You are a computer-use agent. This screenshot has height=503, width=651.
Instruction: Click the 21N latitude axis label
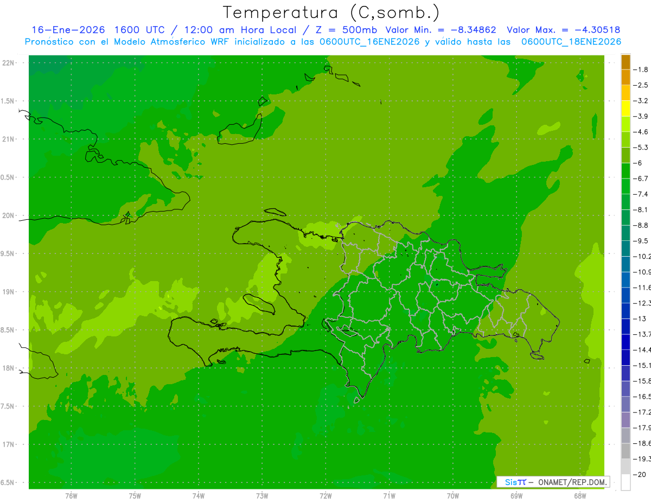[9, 139]
